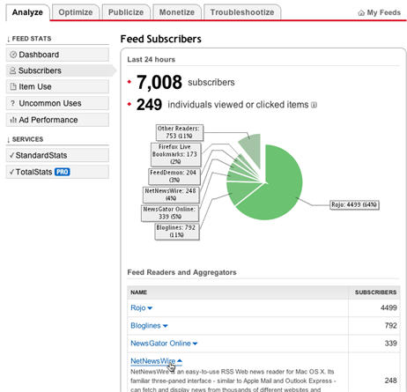Click the Ad Performance bar chart icon
This screenshot has height=392, width=407.
click(13, 120)
